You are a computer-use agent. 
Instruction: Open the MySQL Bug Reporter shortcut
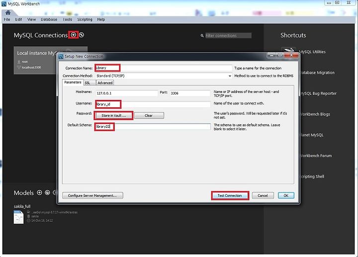pos(318,93)
